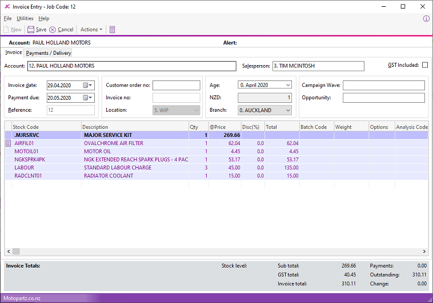
Task: Open the Invoice date calendar picker
Action: [x=87, y=85]
